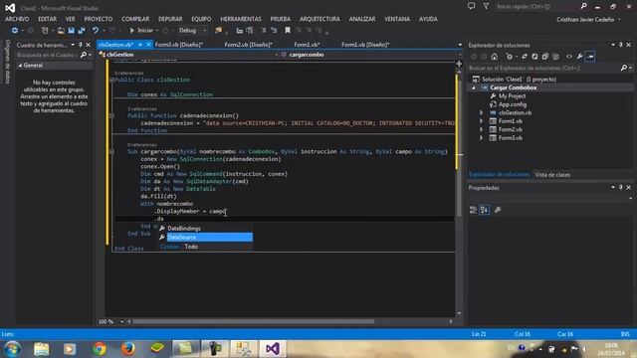Click the Solution Explorer search field
Viewport: 637px width, 358px height.
(544, 68)
